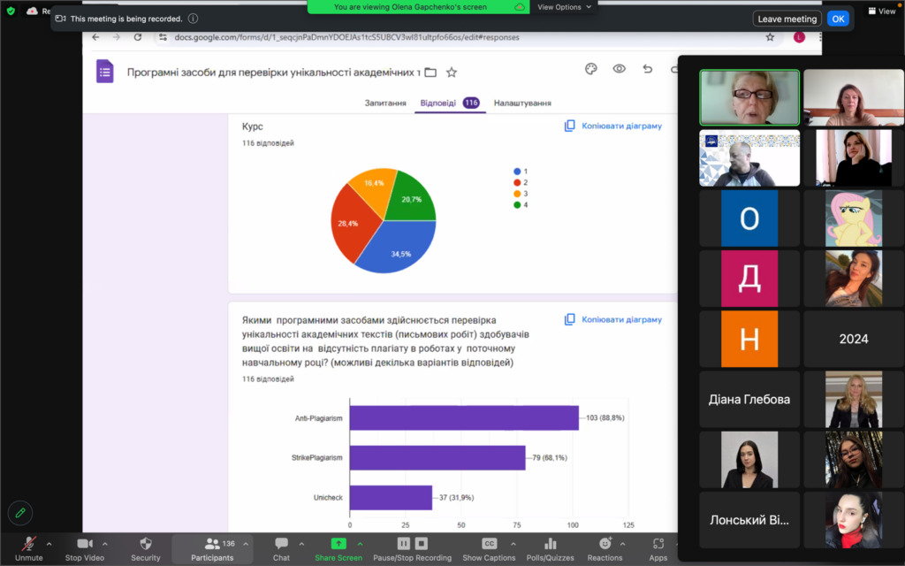Screen dimensions: 905x566
Task: Open the Reactions smiley menu
Action: click(x=605, y=548)
